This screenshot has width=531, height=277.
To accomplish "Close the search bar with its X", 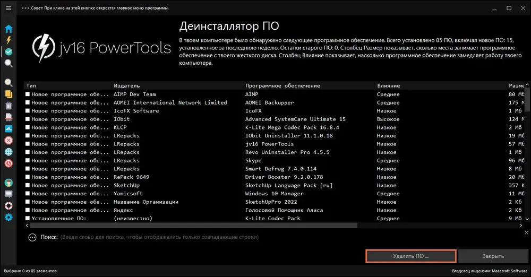I will click(x=526, y=232).
